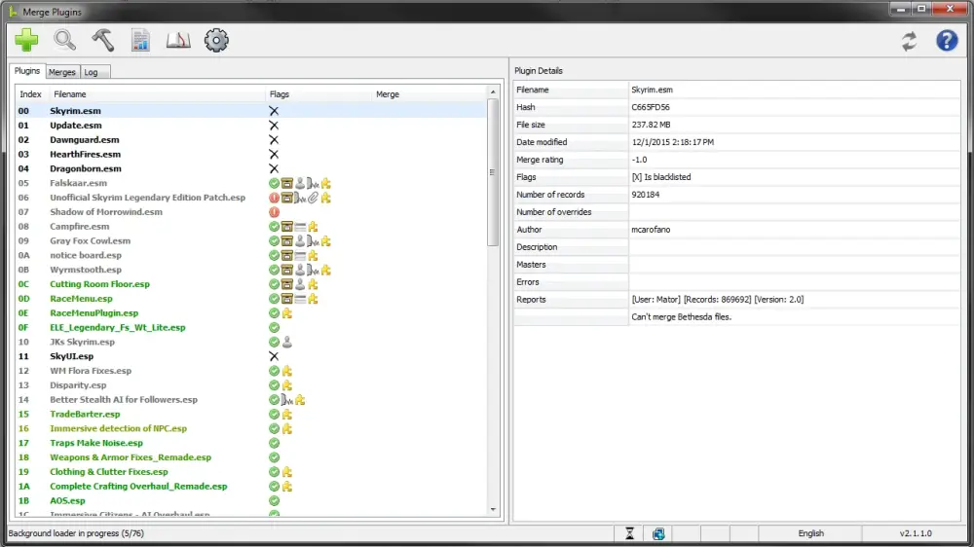Click archive box flag for Campfire.esm

tap(287, 227)
